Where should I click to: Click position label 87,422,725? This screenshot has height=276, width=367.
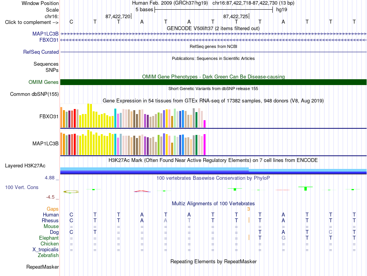pyautogui.click(x=236, y=16)
